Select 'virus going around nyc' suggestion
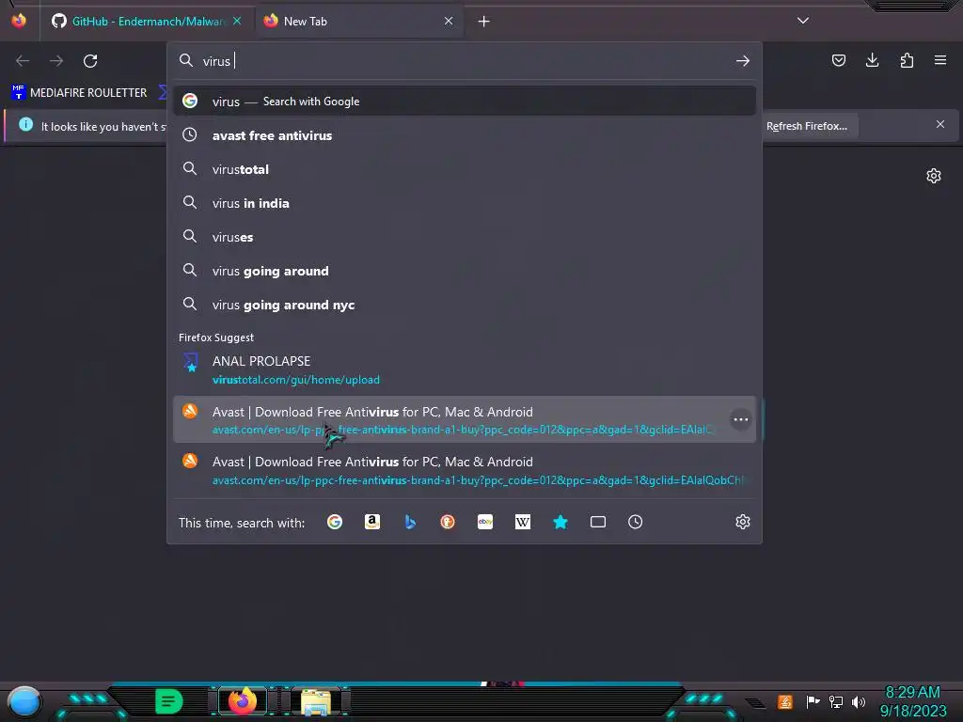 [x=465, y=306]
